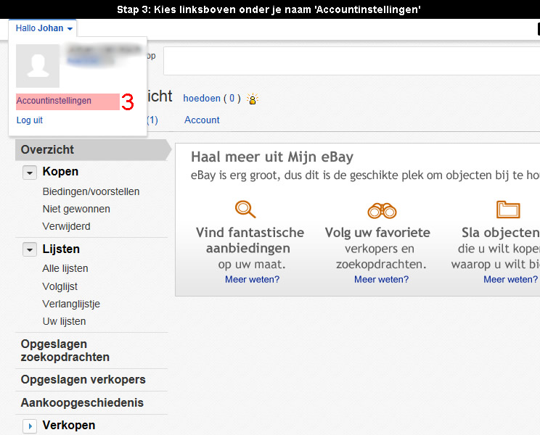Open Aankoopgeschiedenis
Screen dimensions: 540x435
82,402
